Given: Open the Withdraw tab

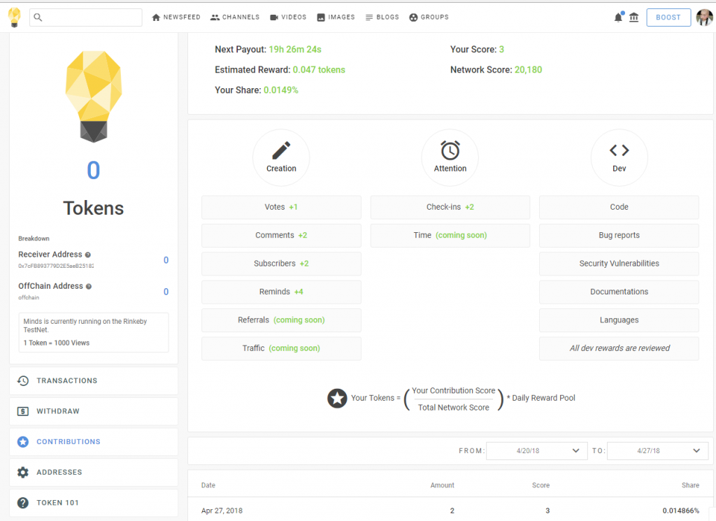Looking at the screenshot, I should coord(94,411).
